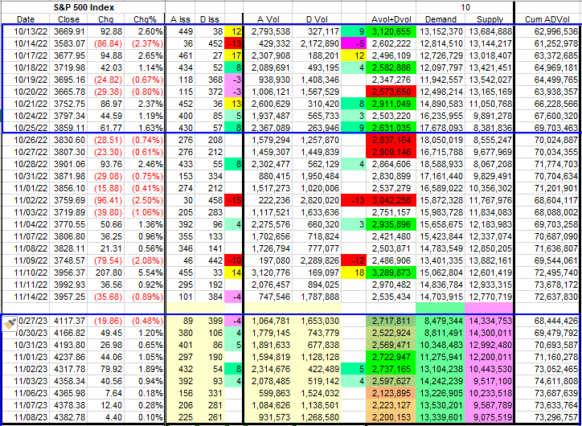Viewport: 582px width, 426px height.
Task: Click the "Demand" column header
Action: coord(441,19)
